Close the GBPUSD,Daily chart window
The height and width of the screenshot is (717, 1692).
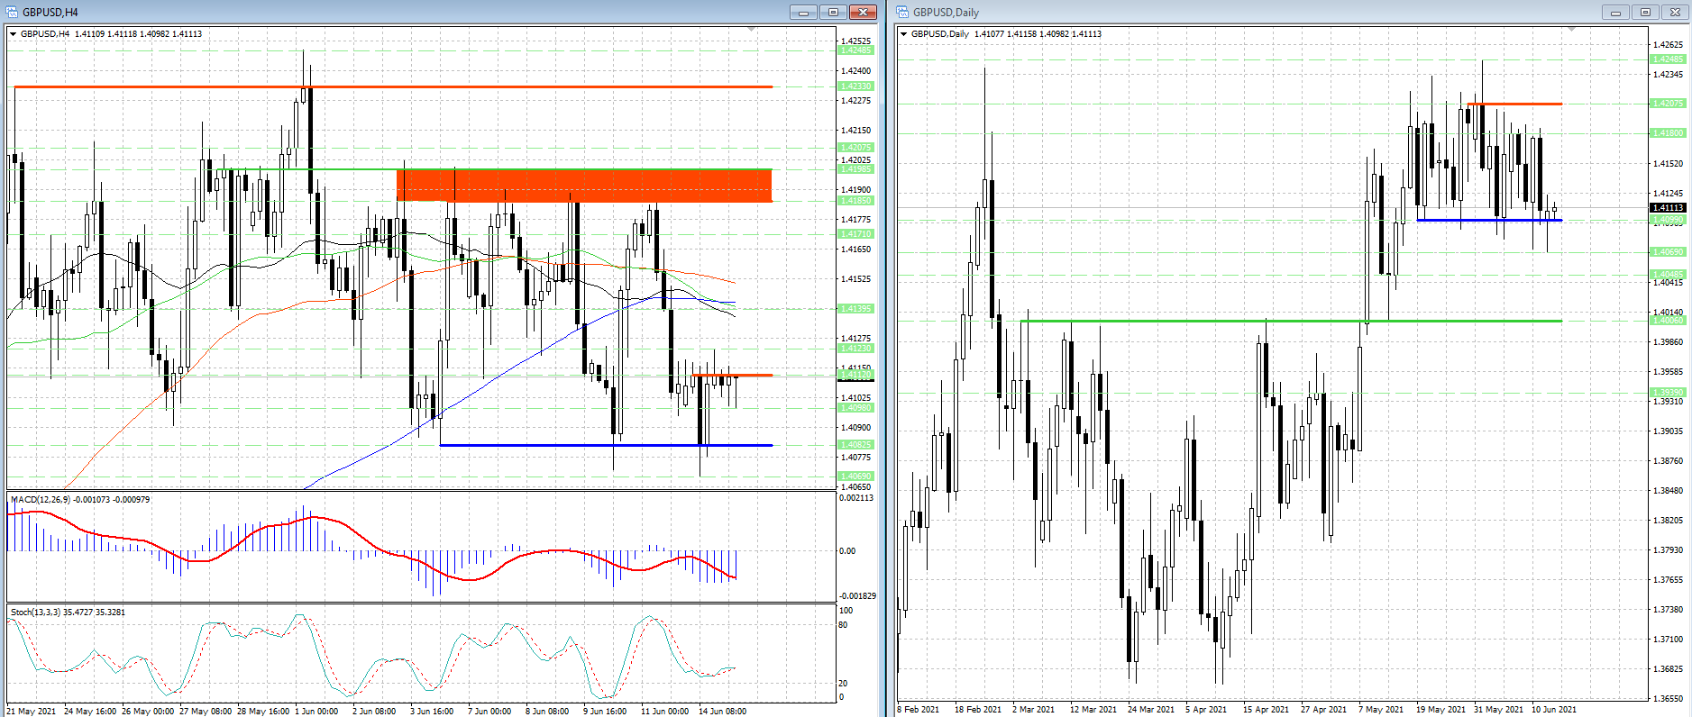(1675, 12)
